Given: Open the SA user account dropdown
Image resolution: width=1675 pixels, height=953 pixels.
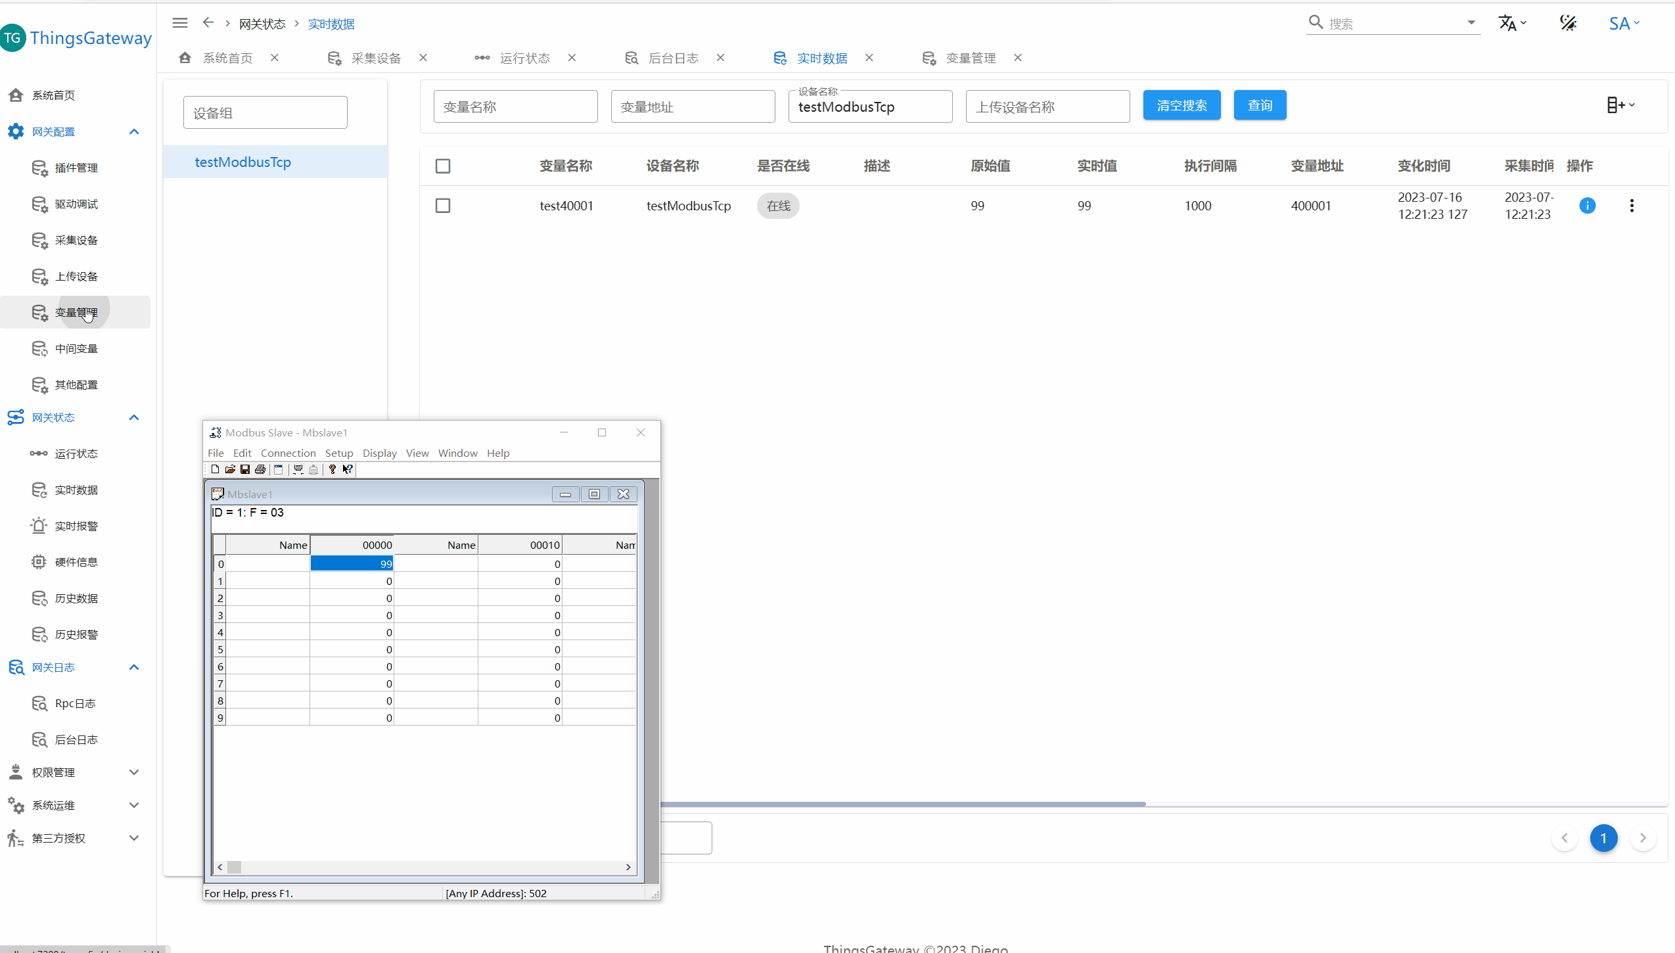Looking at the screenshot, I should (x=1624, y=24).
